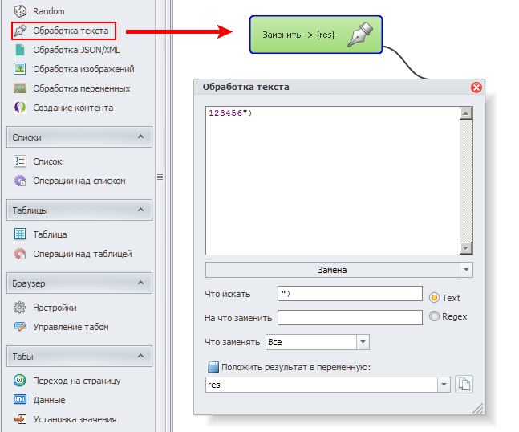Click the copy variable button beside res

464,385
